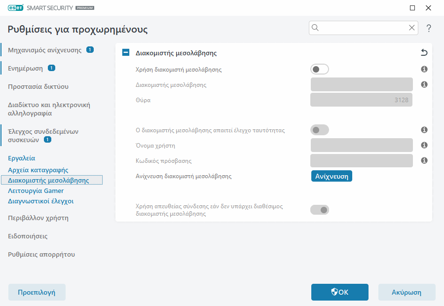Click the search magnifier icon
Viewport: 444px width, 306px height.
coord(315,28)
